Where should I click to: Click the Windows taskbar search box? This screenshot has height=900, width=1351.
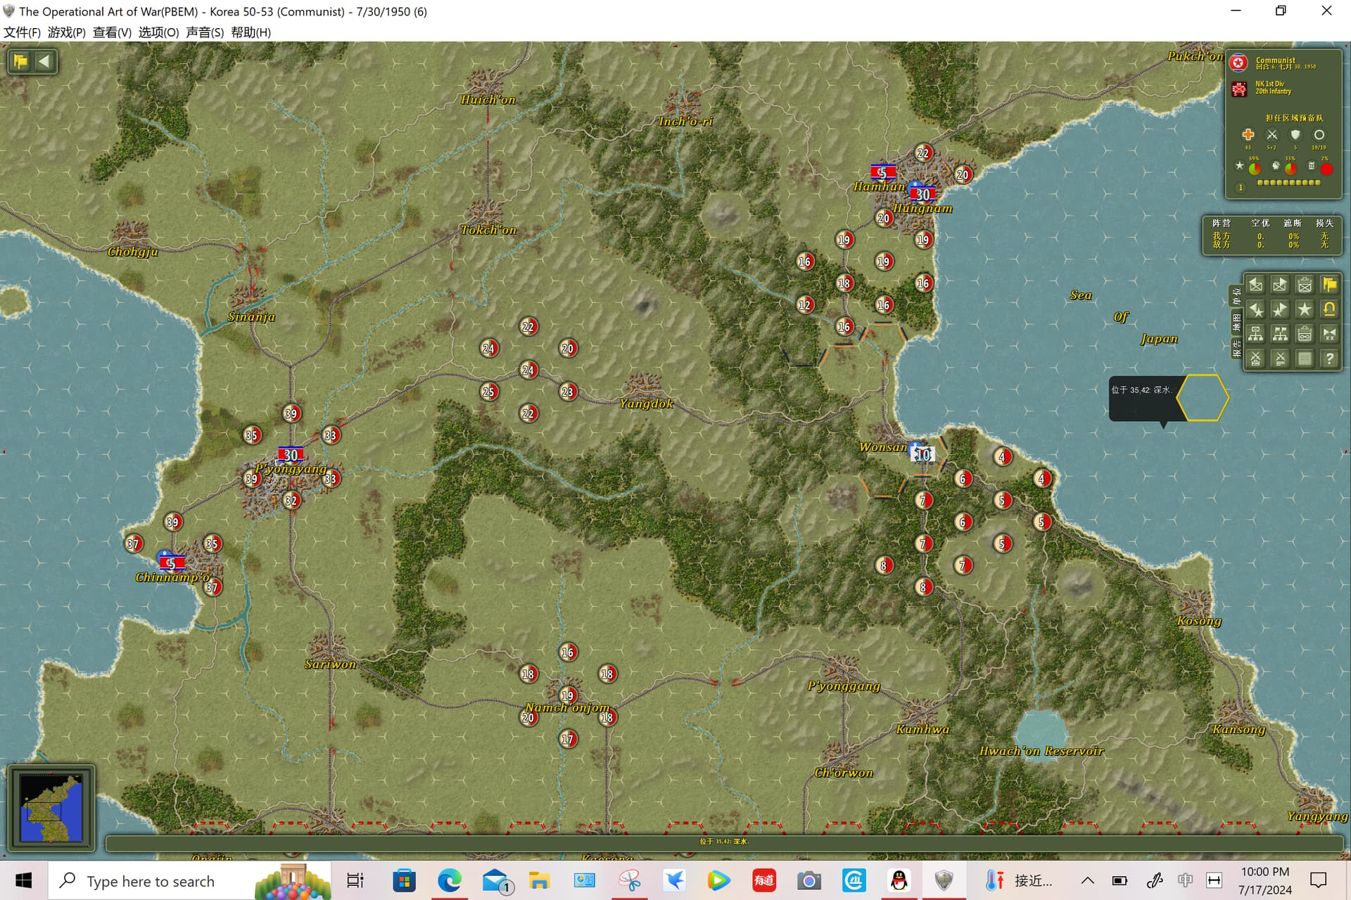coord(151,881)
